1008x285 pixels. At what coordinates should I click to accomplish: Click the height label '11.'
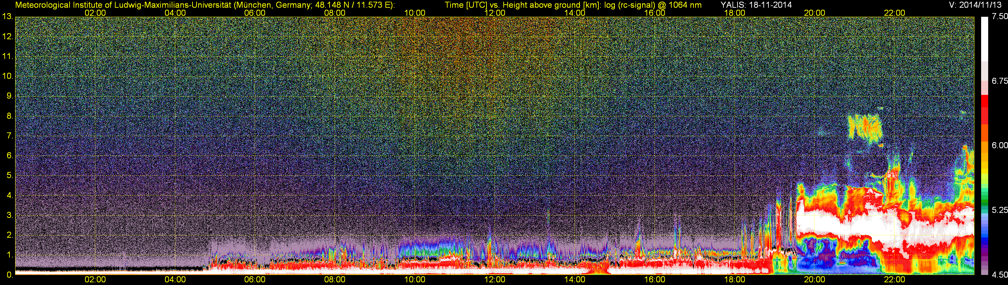(7, 57)
